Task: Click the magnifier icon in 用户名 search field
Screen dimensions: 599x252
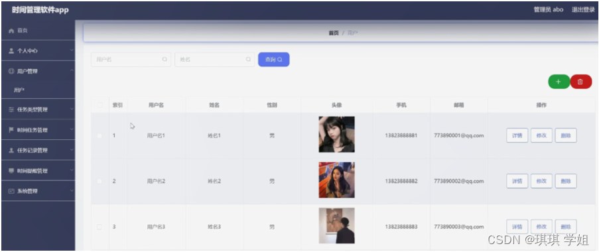Action: pyautogui.click(x=165, y=59)
